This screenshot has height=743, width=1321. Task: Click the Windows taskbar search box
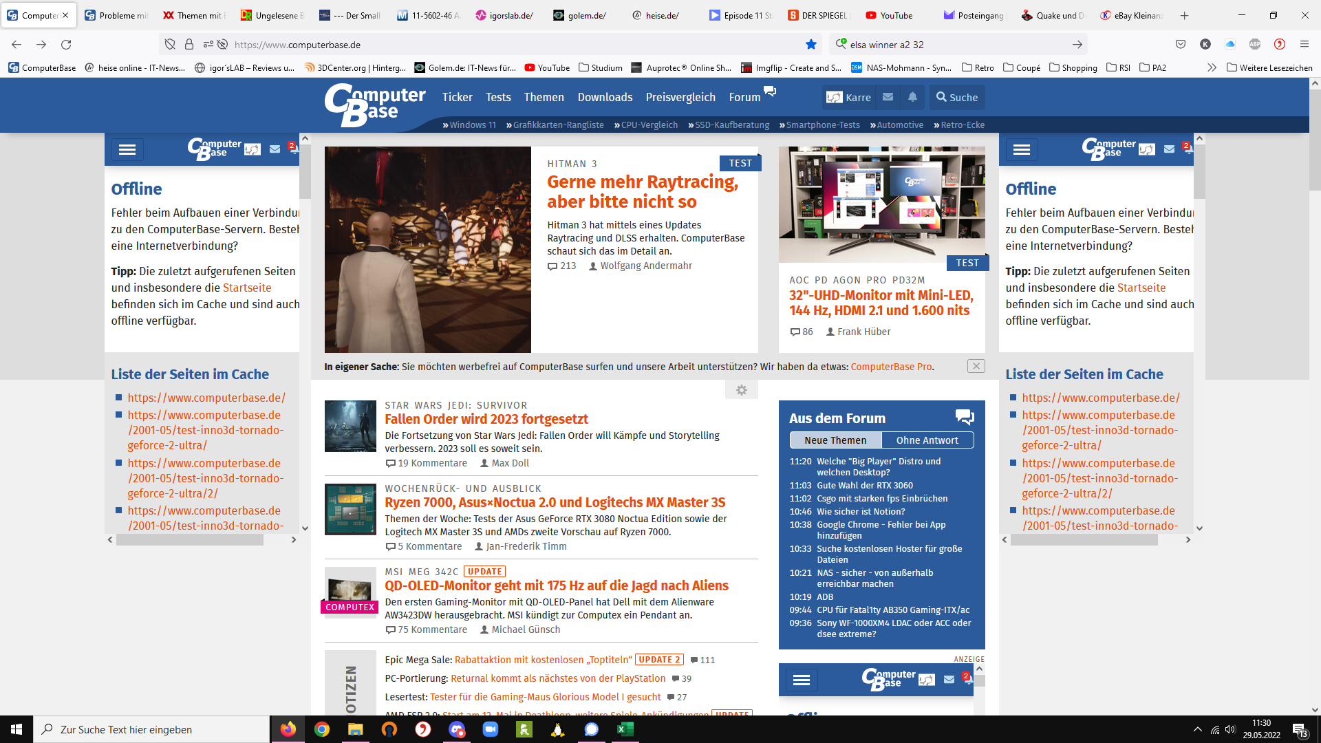tap(151, 729)
